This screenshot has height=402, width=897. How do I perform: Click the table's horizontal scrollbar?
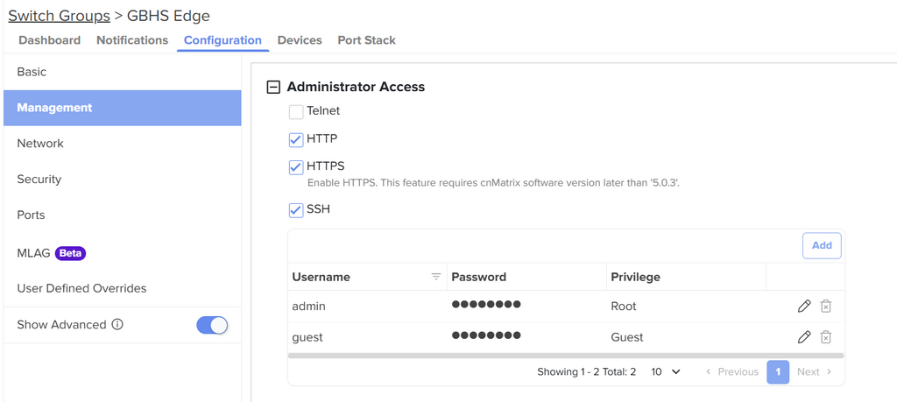(x=566, y=355)
